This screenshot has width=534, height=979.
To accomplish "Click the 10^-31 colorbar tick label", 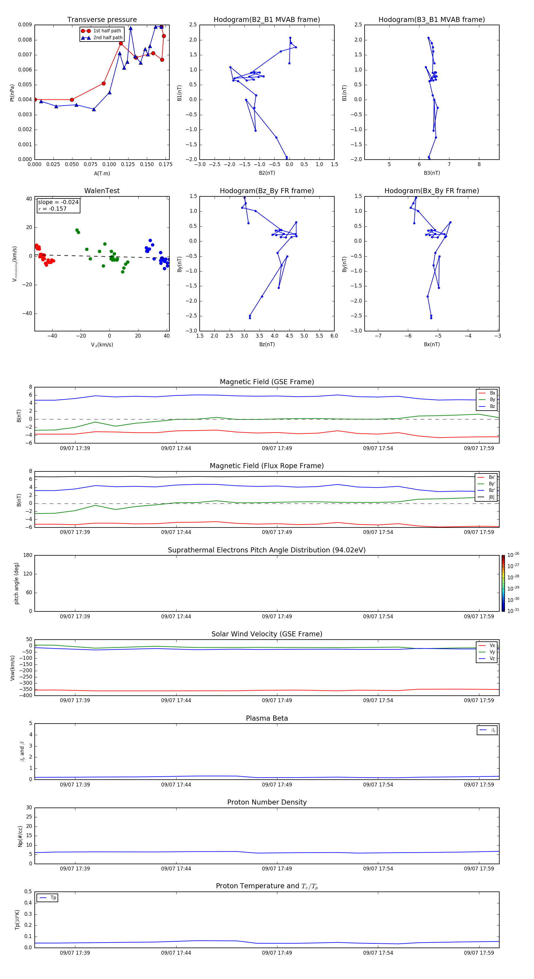I will pyautogui.click(x=513, y=611).
